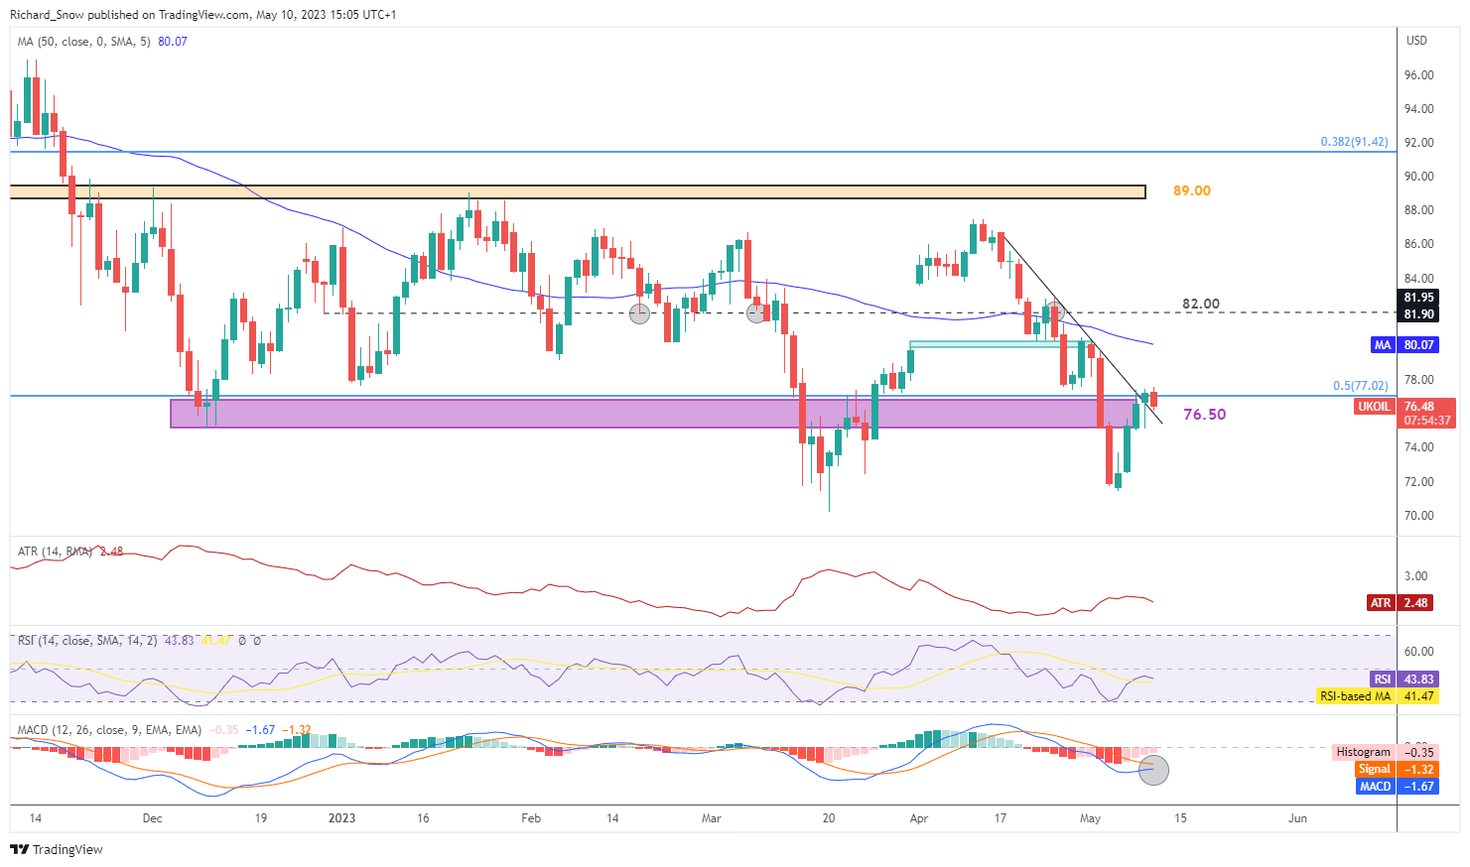
Task: Click the grey circle marker on MACD crossover
Action: 1153,770
